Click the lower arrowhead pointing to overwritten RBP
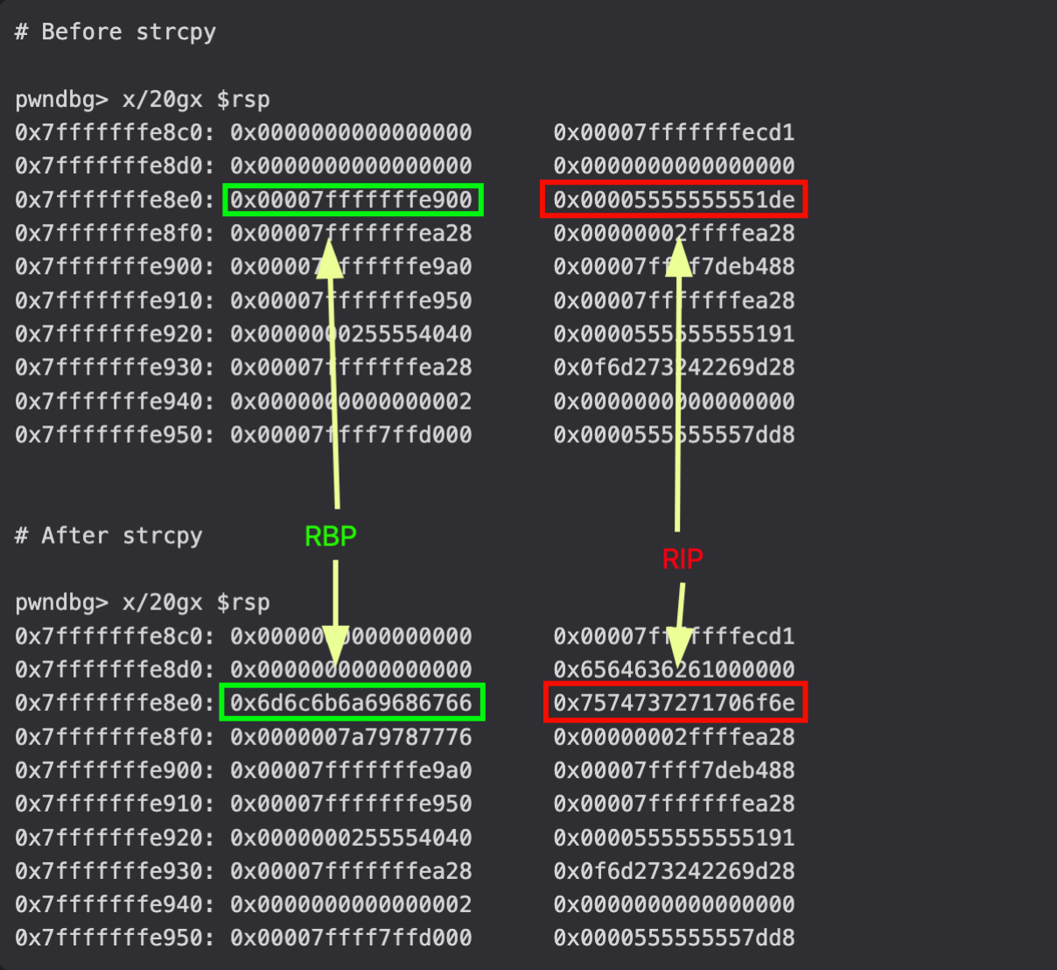This screenshot has width=1057, height=970. (x=336, y=649)
